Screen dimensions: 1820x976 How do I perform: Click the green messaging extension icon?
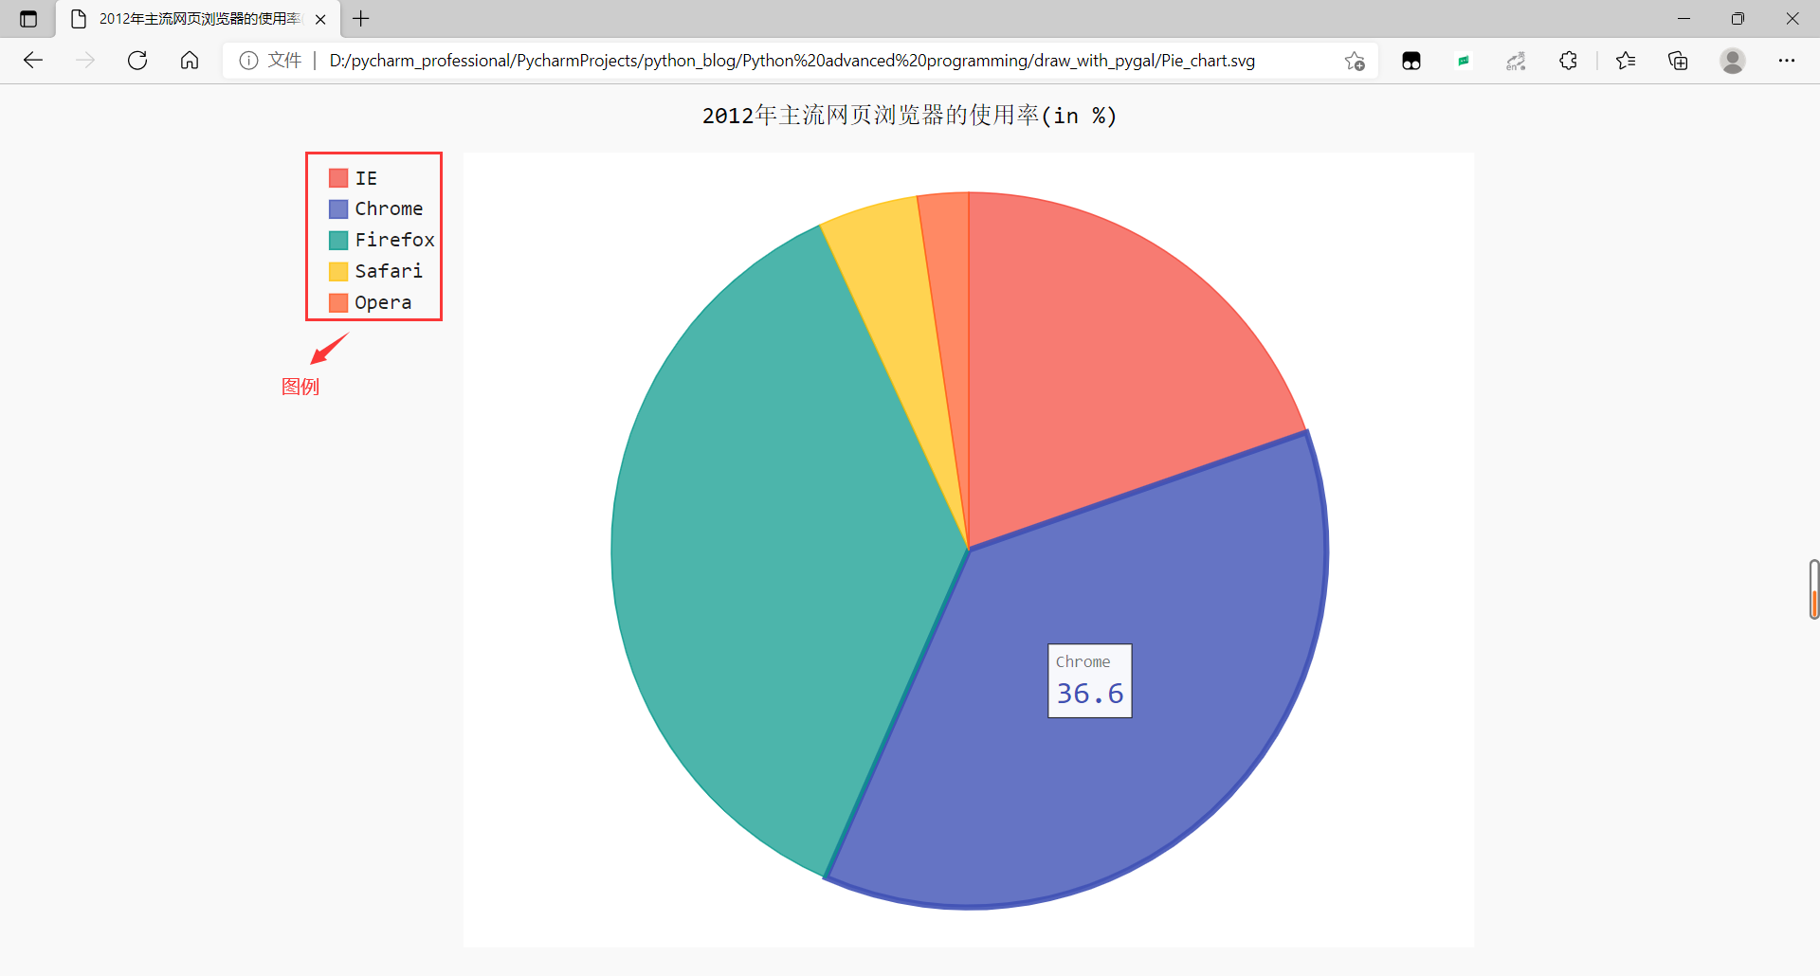point(1464,60)
